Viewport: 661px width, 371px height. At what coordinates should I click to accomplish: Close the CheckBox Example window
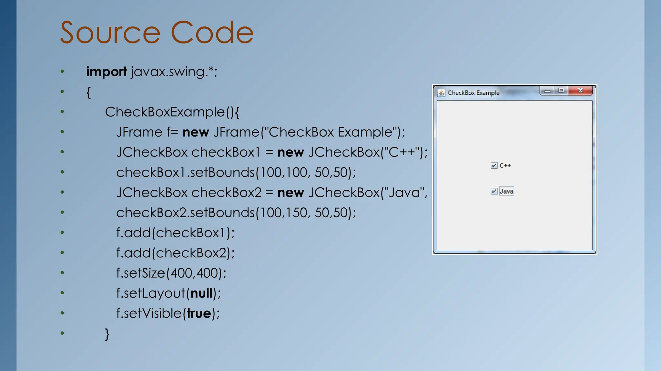tap(580, 91)
